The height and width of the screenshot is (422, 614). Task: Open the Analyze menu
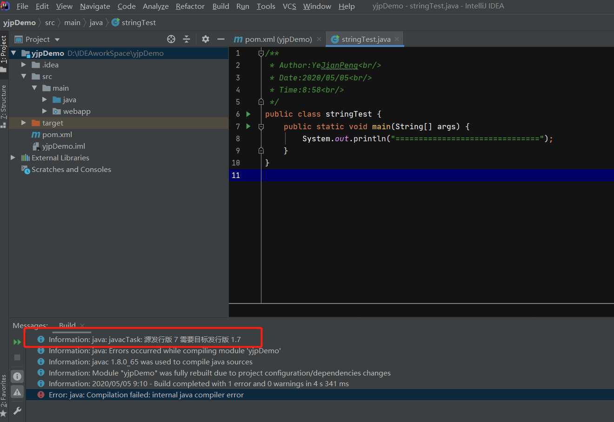[x=156, y=6]
